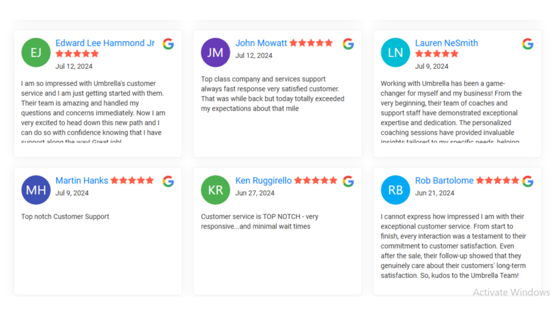Open Edward Lee Hammond Jr's profile link
Viewport: 554px width, 312px height.
click(105, 43)
